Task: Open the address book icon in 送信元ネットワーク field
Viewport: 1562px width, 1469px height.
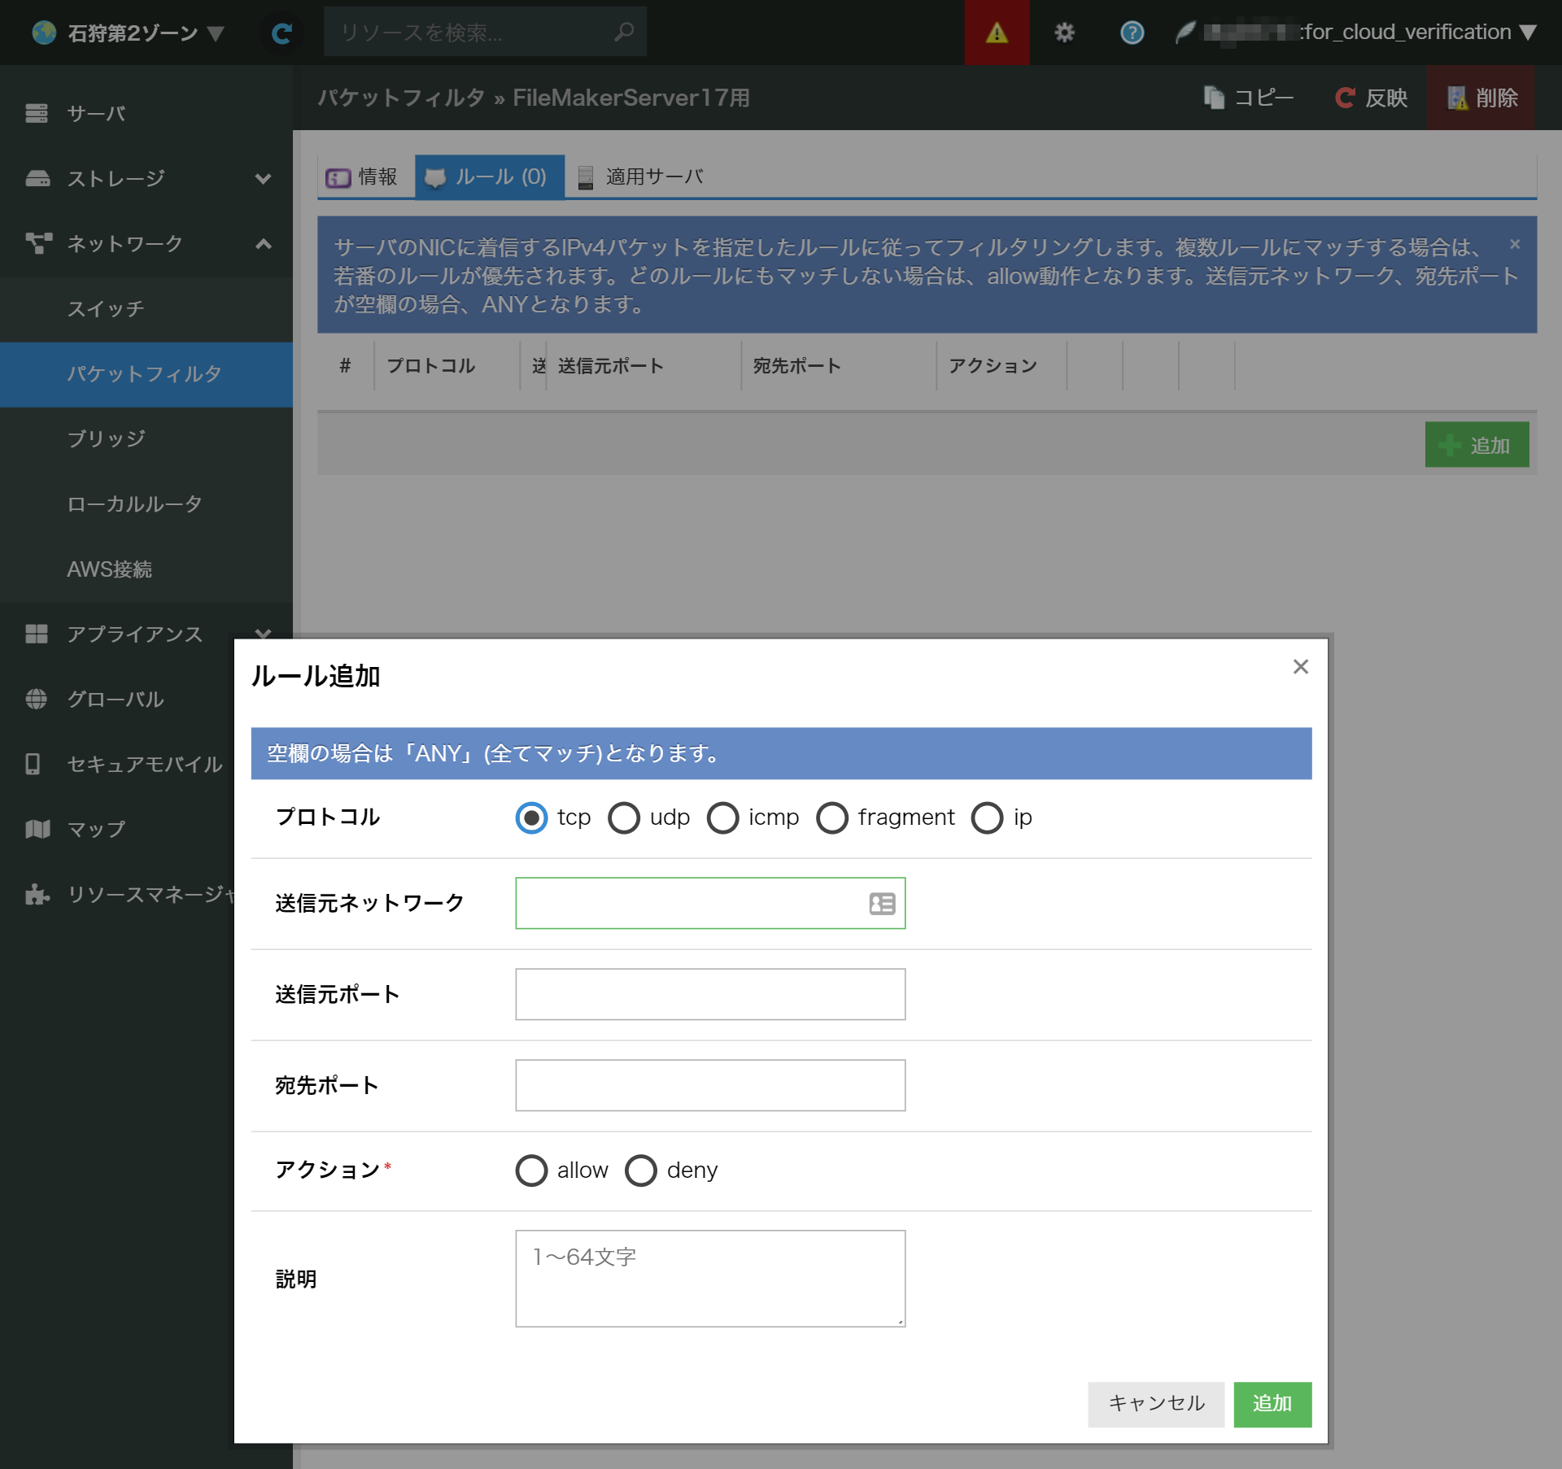Action: (x=882, y=903)
